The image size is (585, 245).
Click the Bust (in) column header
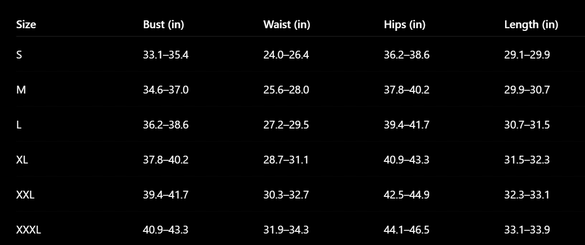click(x=164, y=25)
